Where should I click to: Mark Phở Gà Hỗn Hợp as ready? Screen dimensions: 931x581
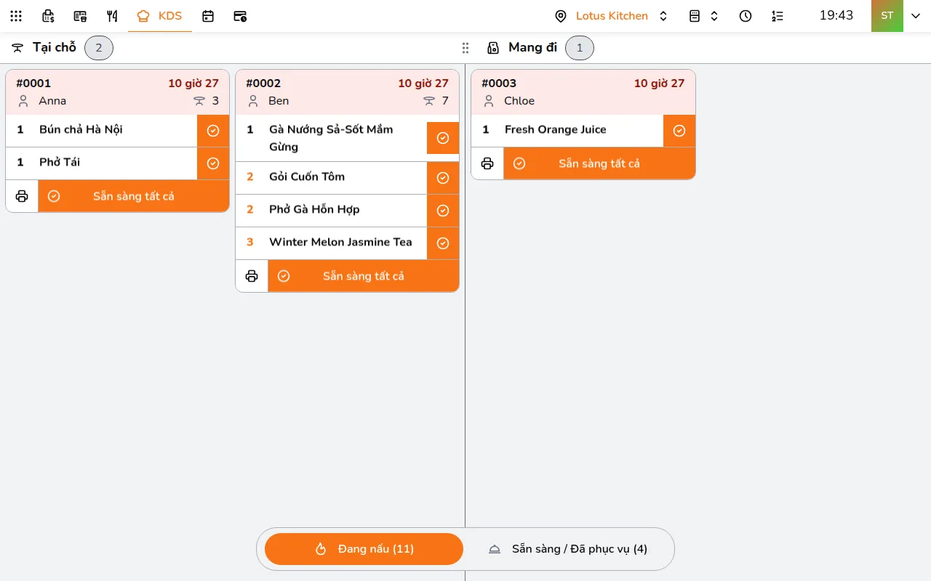[443, 211]
